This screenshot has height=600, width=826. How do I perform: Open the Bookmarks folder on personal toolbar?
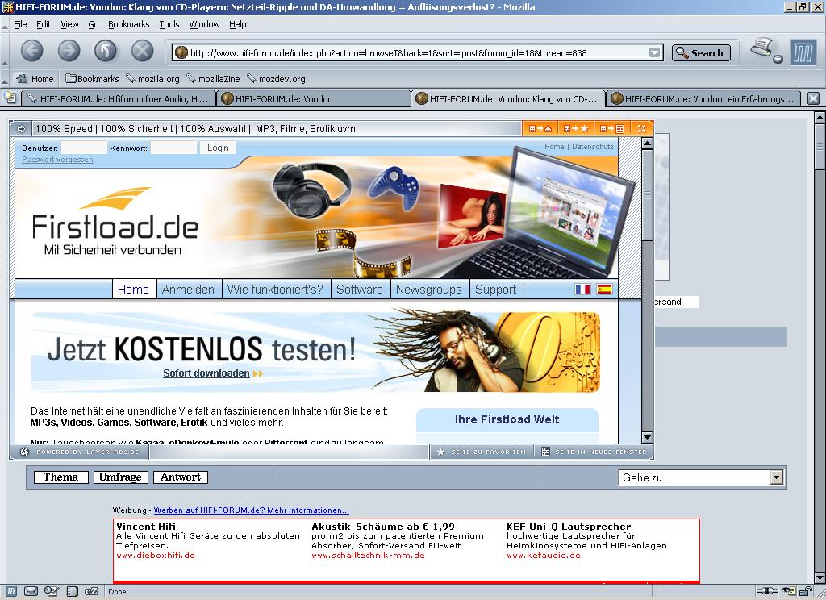click(x=92, y=79)
